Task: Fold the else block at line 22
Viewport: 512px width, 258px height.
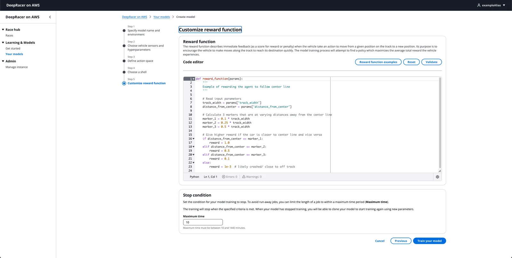Action: pos(194,163)
